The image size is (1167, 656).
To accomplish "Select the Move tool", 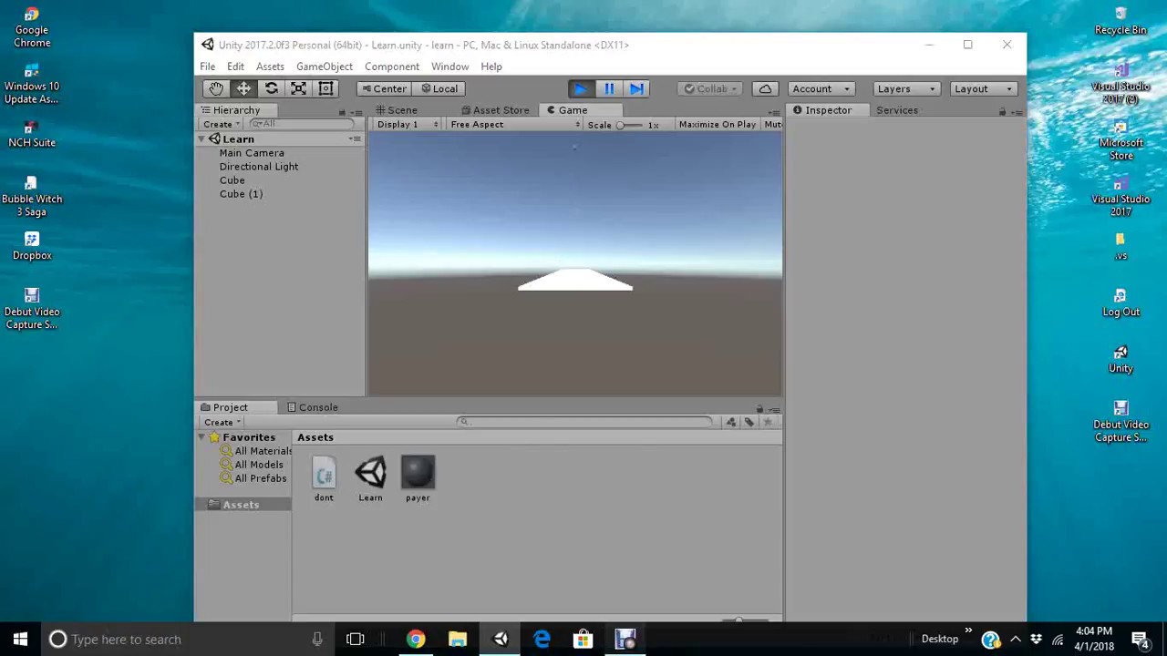I will coord(243,88).
